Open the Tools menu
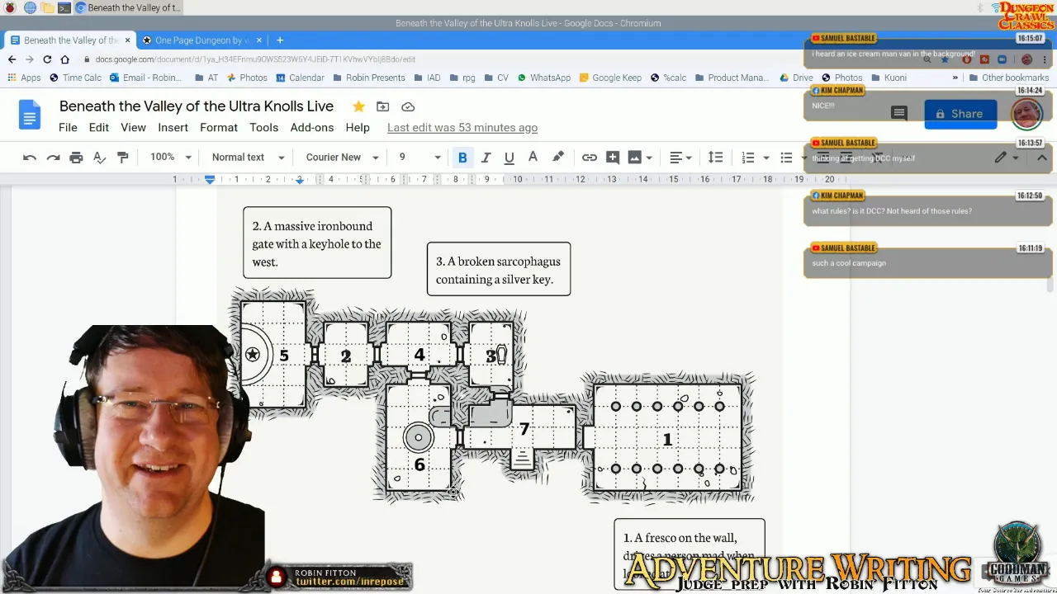Image resolution: width=1057 pixels, height=594 pixels. click(x=263, y=127)
